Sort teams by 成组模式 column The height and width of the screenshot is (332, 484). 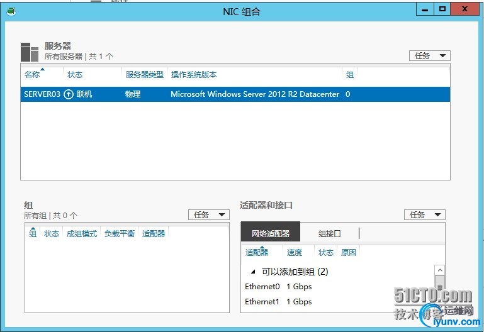82,234
